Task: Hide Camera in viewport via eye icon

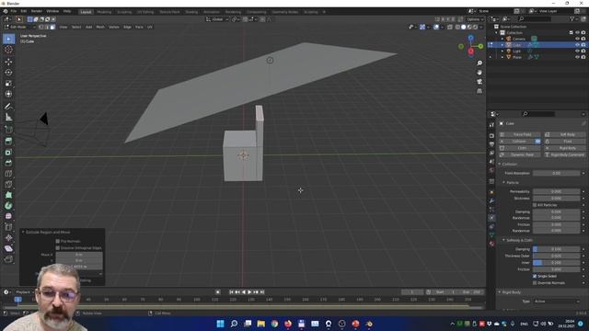Action: (x=577, y=39)
